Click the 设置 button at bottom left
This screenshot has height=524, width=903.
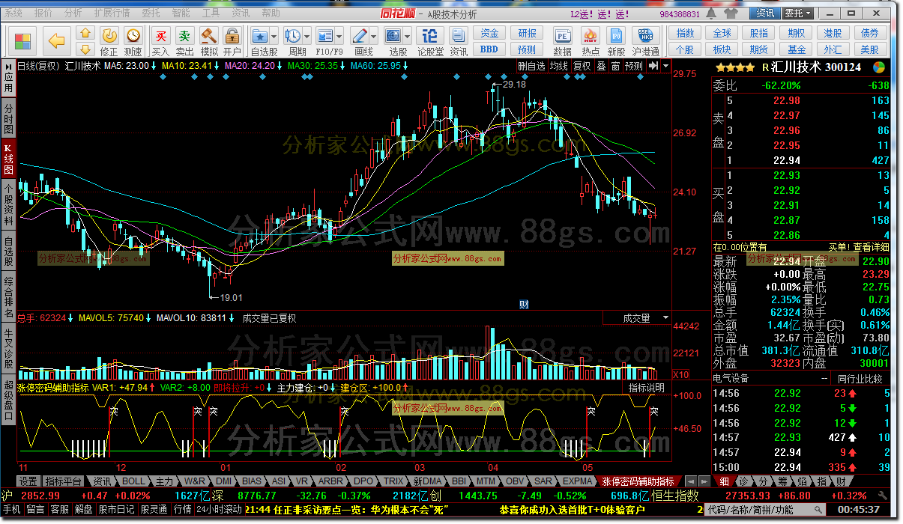[x=28, y=481]
